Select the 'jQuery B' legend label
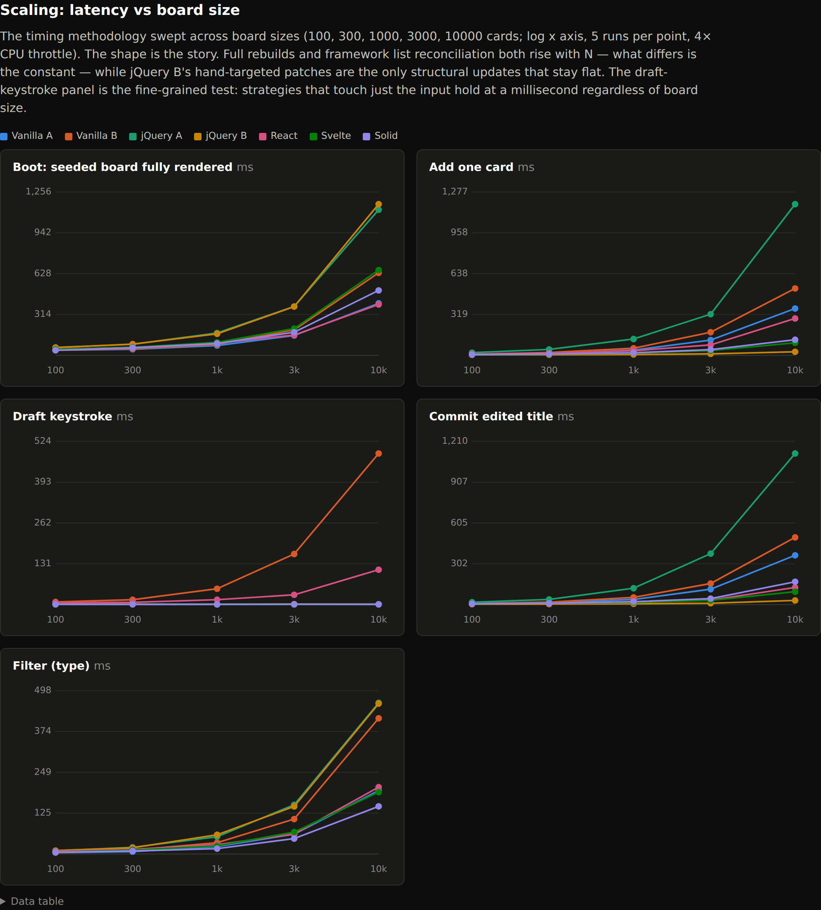The width and height of the screenshot is (821, 910). pos(226,136)
